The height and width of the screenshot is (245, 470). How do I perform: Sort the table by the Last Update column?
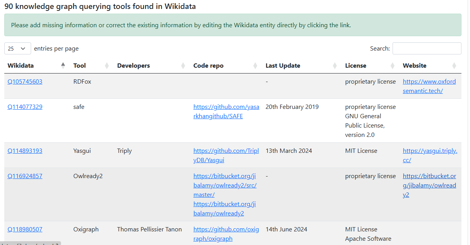(302, 66)
